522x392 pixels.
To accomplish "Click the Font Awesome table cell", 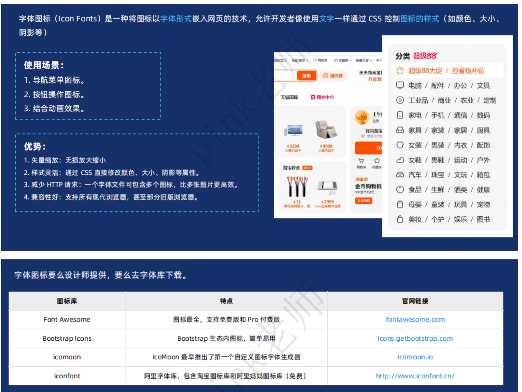I will 67,320.
